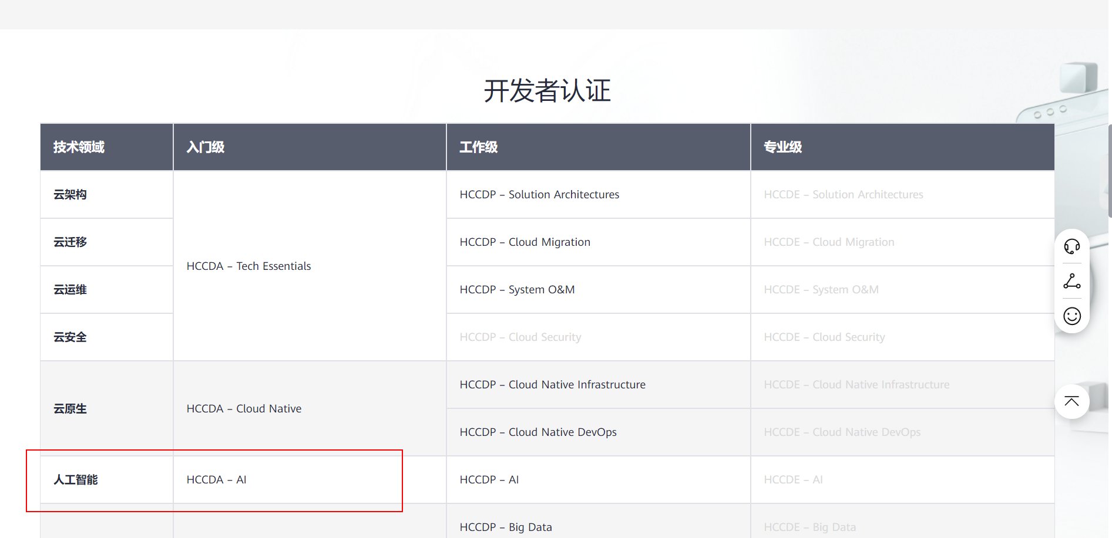
Task: Open HCCDA – Cloud Native certification
Action: [x=244, y=409]
